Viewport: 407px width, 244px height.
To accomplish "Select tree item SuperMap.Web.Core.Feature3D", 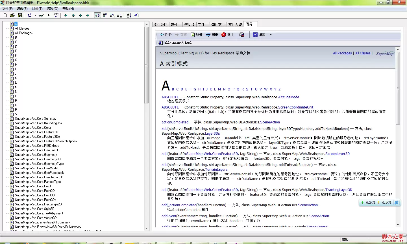I will (x=36, y=132).
